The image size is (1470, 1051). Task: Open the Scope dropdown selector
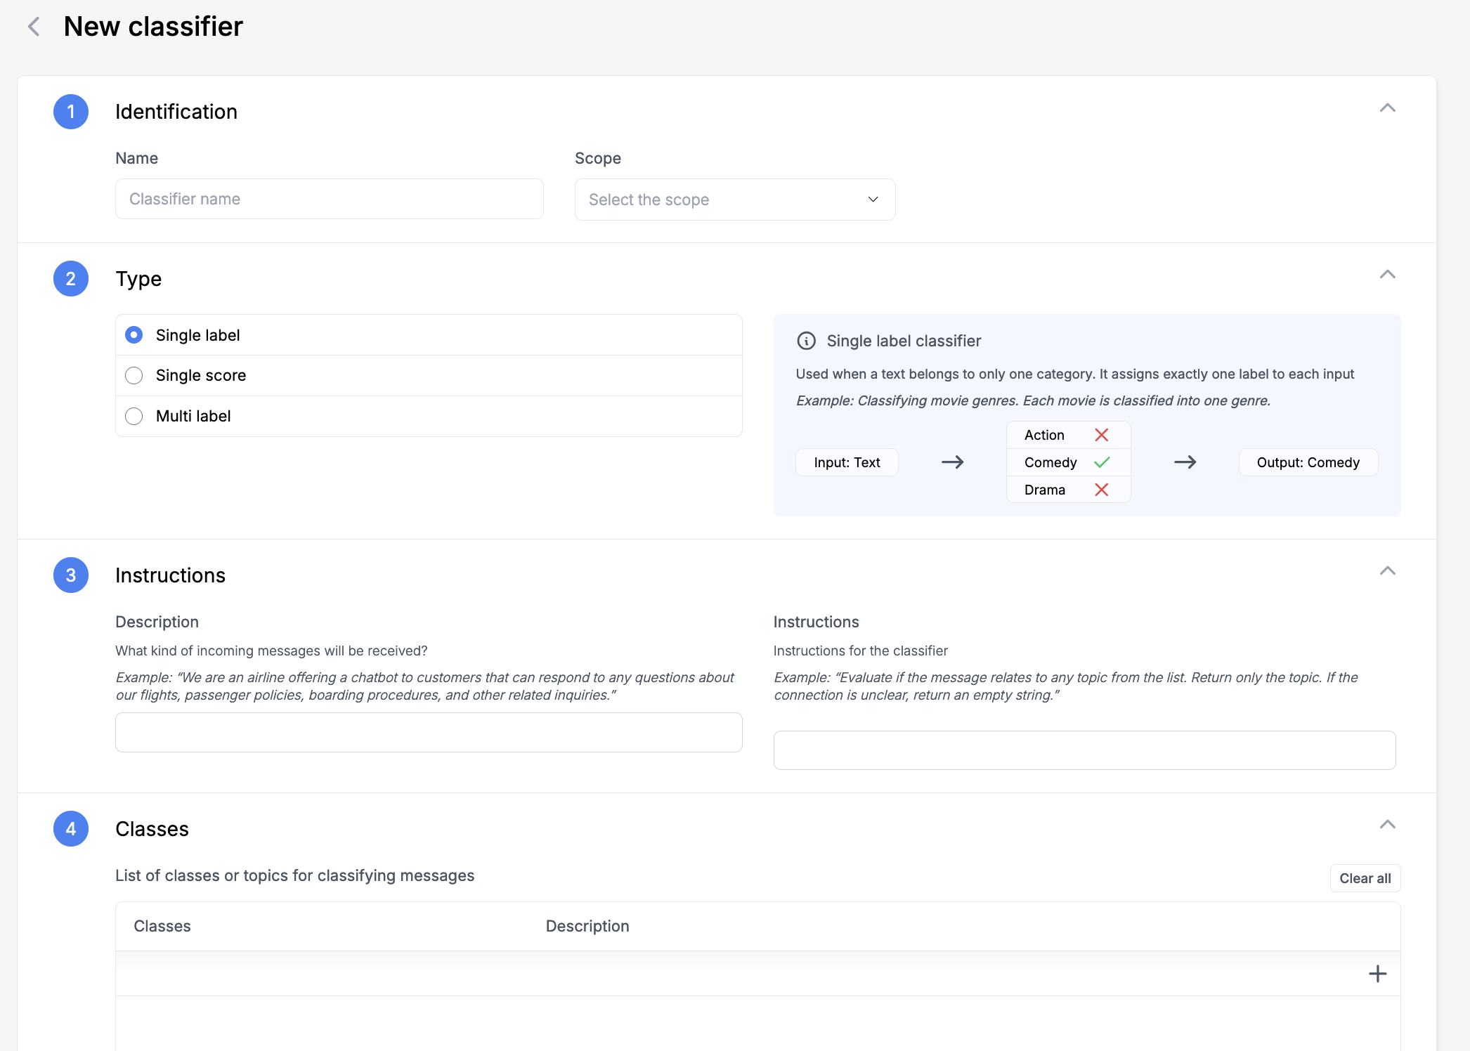(x=734, y=199)
